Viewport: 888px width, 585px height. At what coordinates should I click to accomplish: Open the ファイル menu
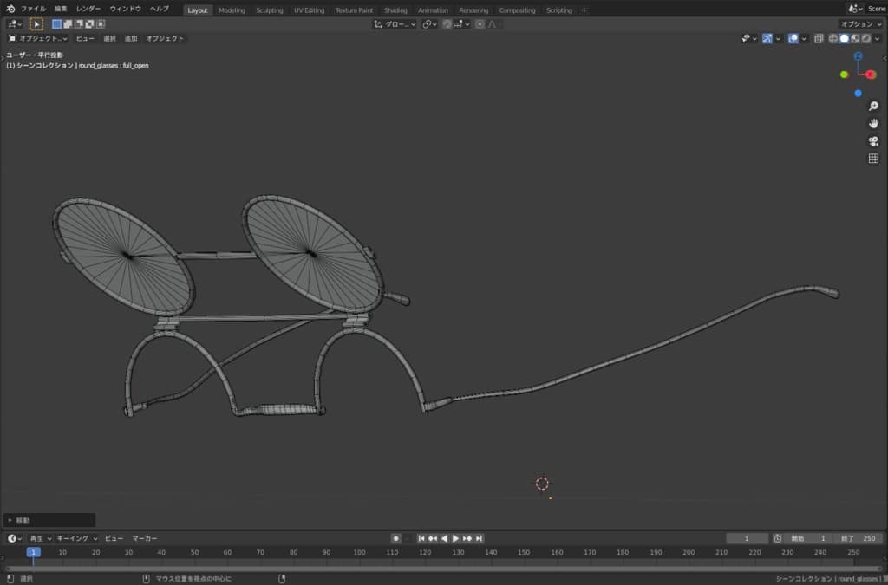pyautogui.click(x=34, y=9)
